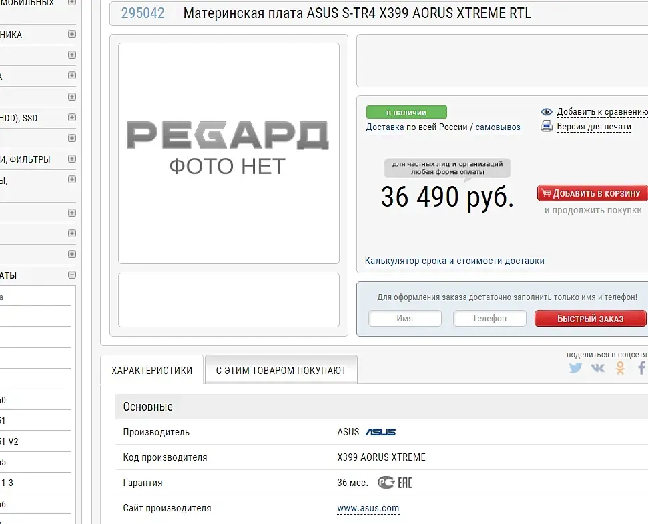
Task: Click the sidebar item ending "1 V2"
Action: (x=9, y=441)
